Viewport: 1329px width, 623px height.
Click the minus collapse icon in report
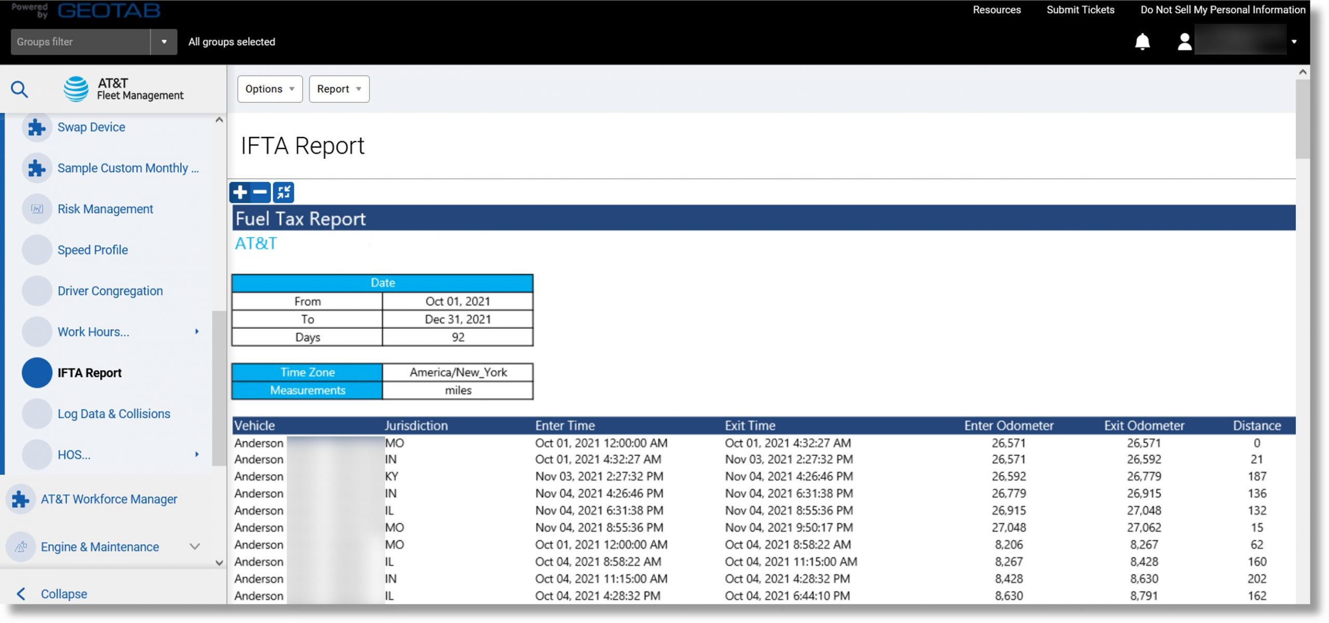(x=259, y=192)
